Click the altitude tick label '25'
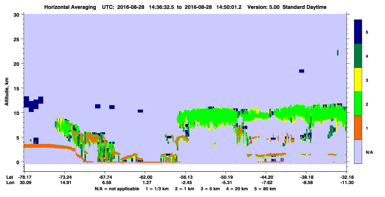 [x=17, y=39]
